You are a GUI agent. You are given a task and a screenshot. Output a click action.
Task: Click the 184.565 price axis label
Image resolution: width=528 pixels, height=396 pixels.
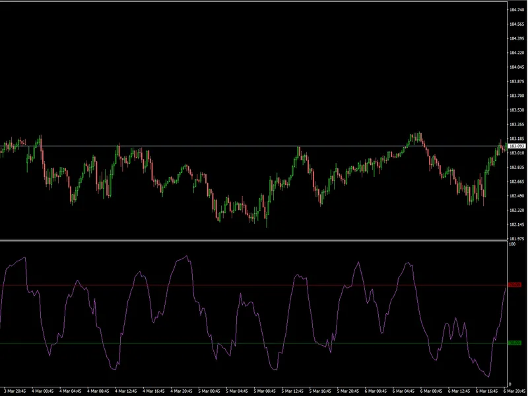[x=517, y=24]
